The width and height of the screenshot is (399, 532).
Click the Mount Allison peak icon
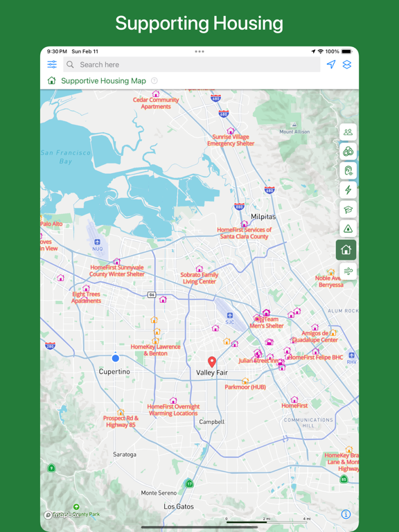coord(294,125)
